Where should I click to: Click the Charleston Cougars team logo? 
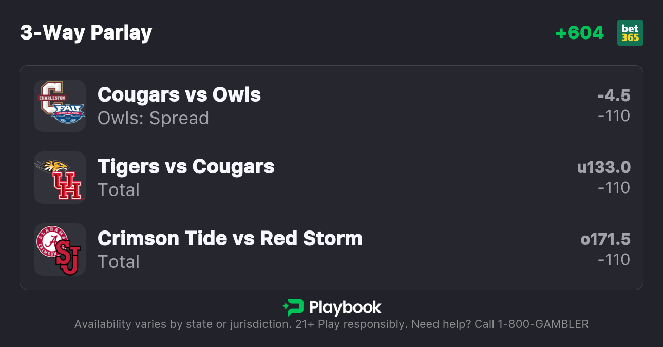[50, 97]
